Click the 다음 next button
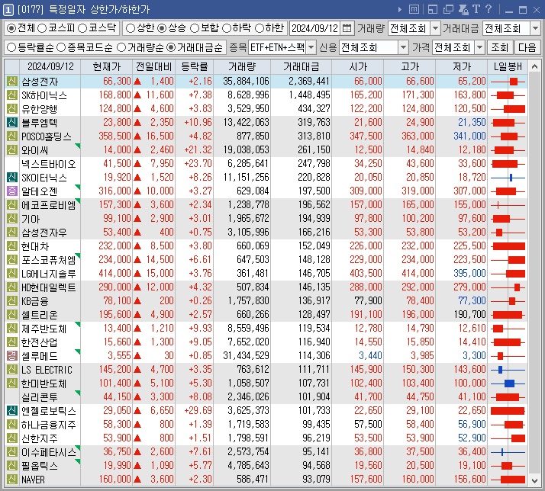The width and height of the screenshot is (545, 491). [x=527, y=47]
